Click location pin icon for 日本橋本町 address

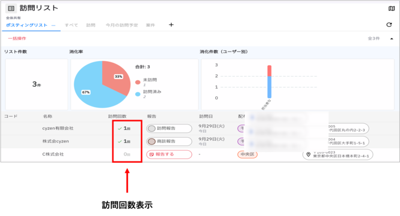point(309,154)
